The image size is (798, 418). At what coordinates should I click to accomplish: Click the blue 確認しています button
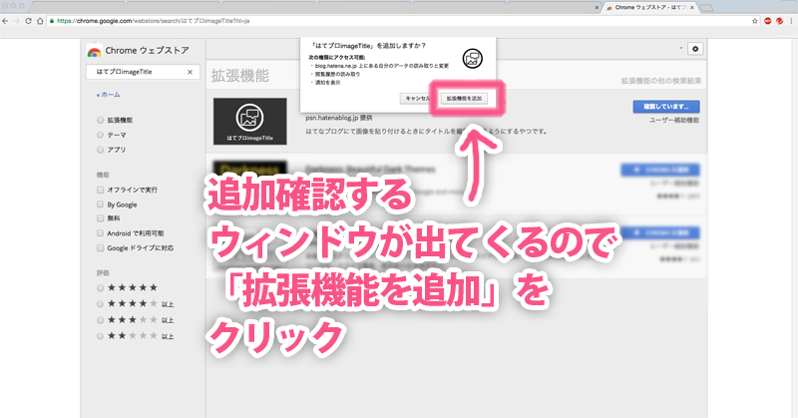pos(666,107)
